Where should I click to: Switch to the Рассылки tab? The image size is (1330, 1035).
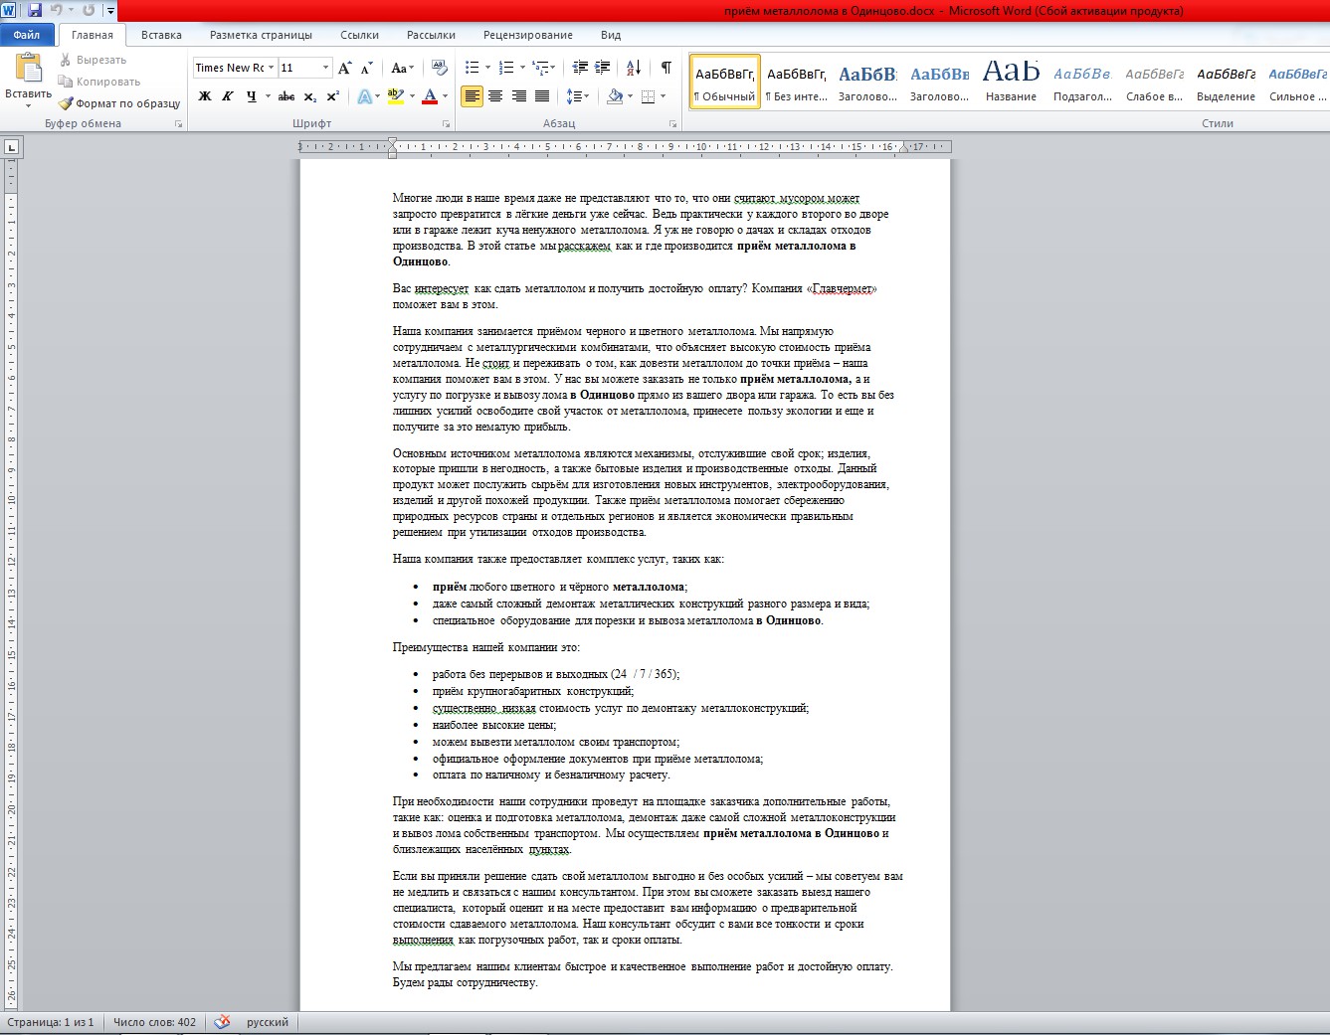pos(431,35)
